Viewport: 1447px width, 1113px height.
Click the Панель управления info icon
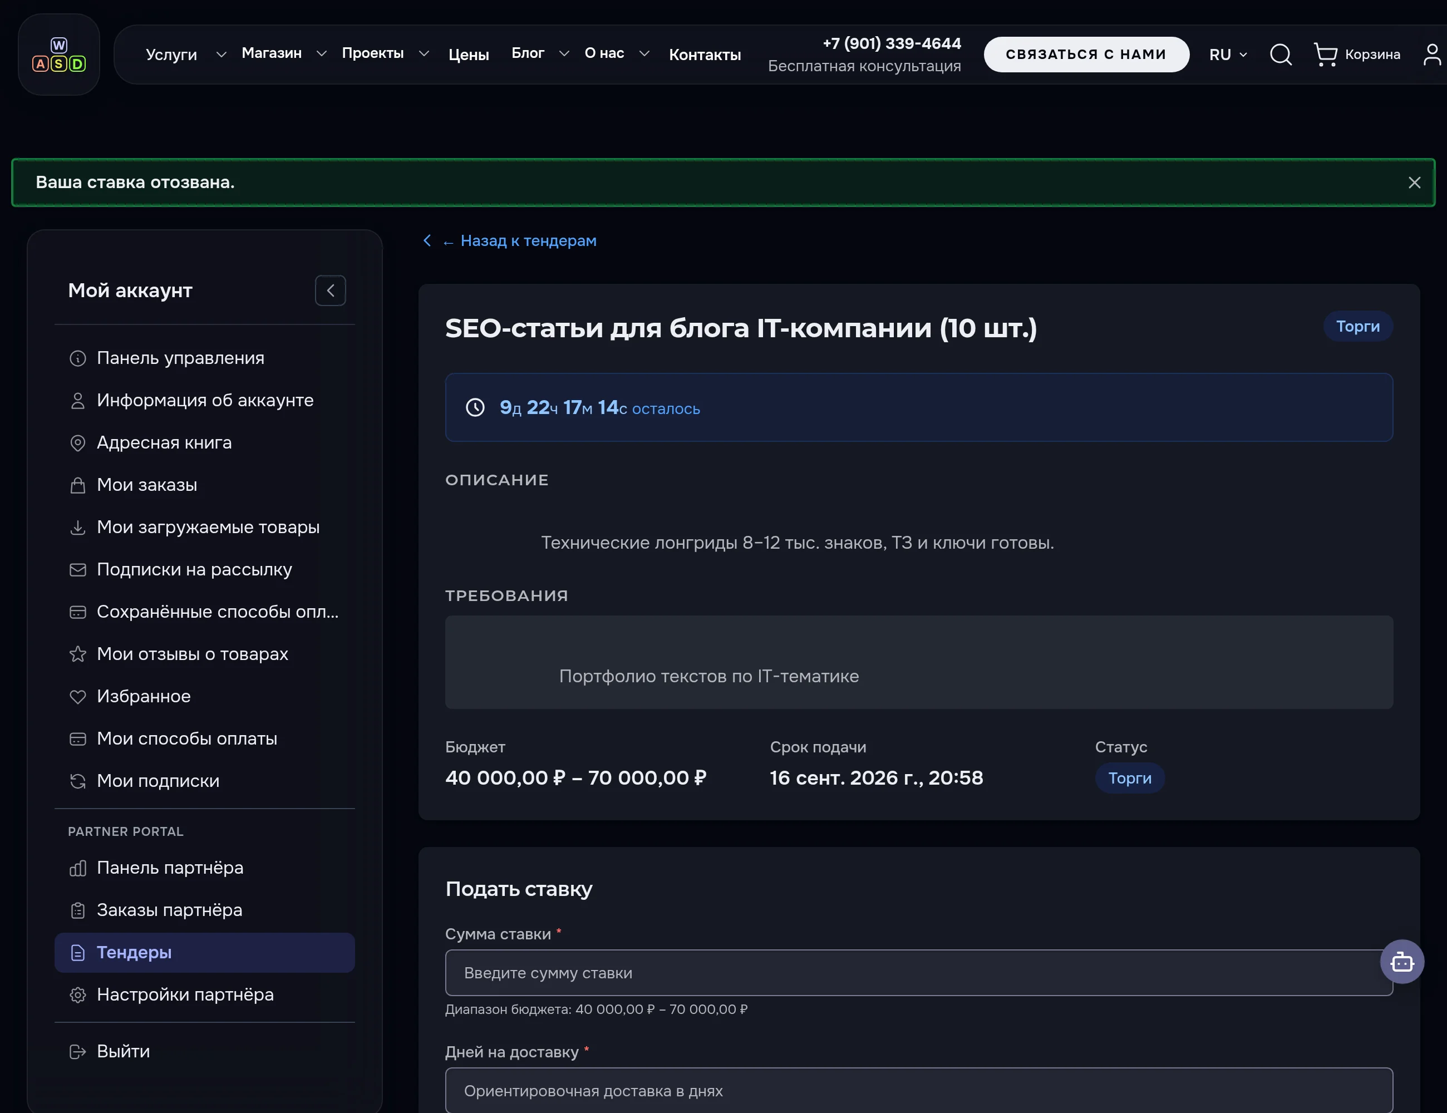coord(77,358)
